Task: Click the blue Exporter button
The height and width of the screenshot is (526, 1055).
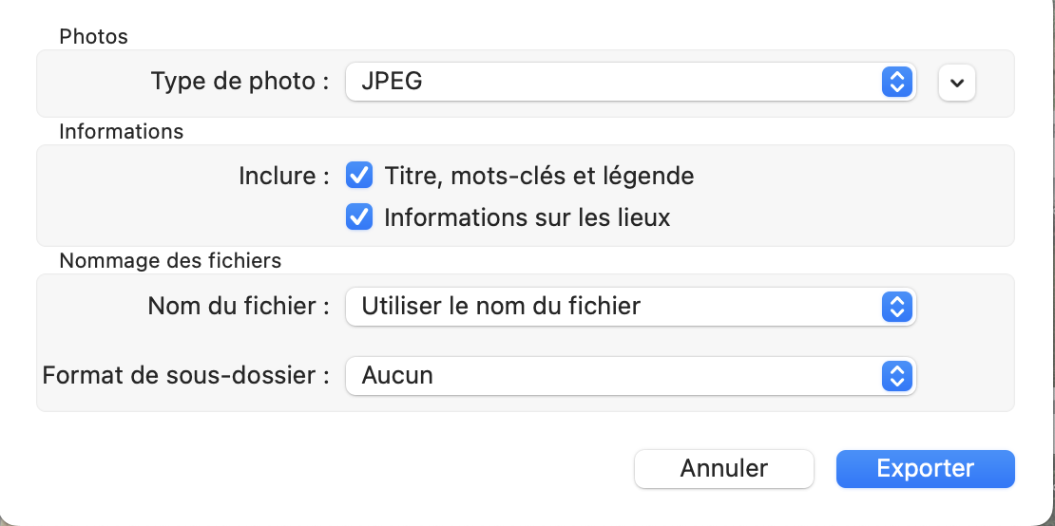Action: pos(925,468)
